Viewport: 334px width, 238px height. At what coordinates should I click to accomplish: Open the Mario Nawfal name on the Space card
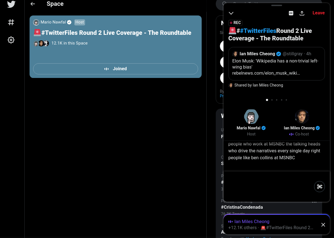coord(53,22)
